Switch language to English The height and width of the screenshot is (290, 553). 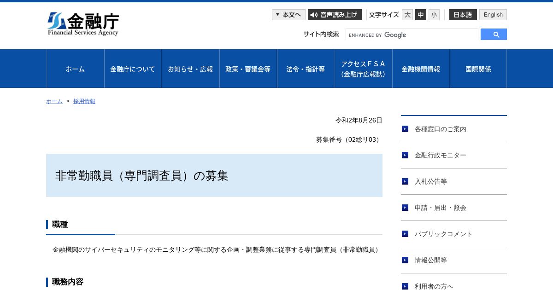coord(493,15)
